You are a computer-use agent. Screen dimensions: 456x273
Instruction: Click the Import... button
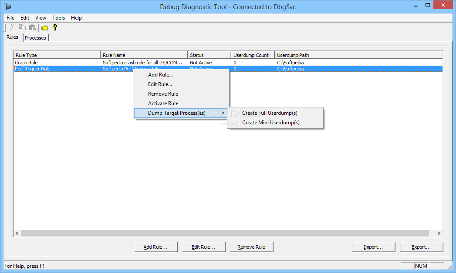click(373, 247)
